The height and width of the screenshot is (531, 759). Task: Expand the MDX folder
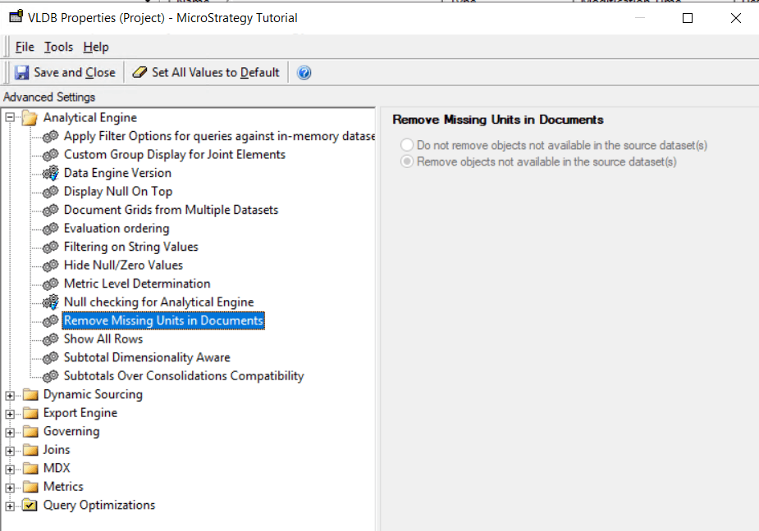click(10, 469)
